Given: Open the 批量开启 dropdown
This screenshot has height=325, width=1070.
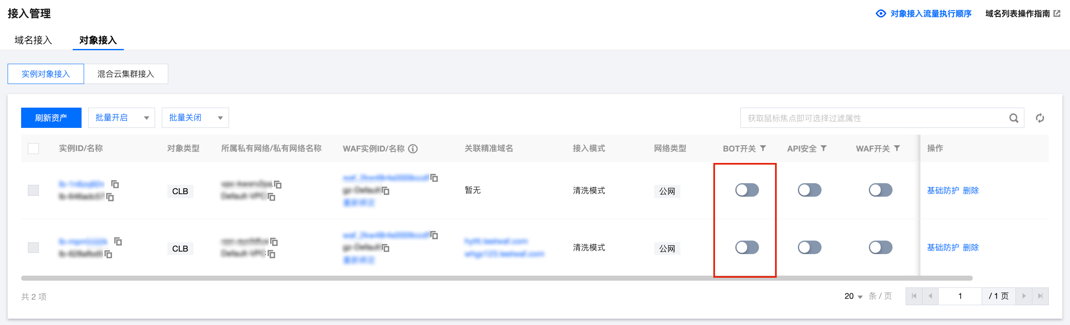Looking at the screenshot, I should click(x=122, y=118).
